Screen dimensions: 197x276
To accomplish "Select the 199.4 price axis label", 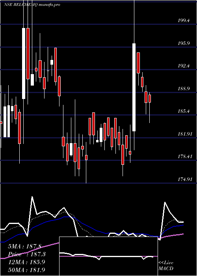I will coord(184,21).
